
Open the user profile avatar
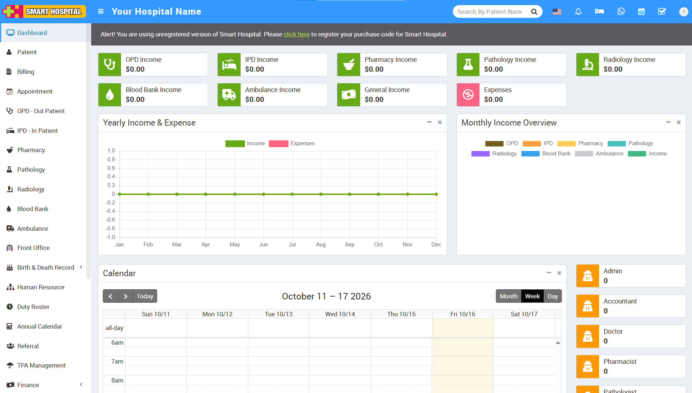[684, 12]
